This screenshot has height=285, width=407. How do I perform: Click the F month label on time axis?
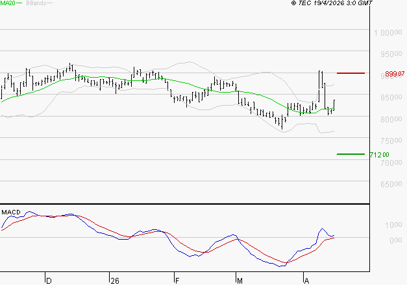click(177, 280)
